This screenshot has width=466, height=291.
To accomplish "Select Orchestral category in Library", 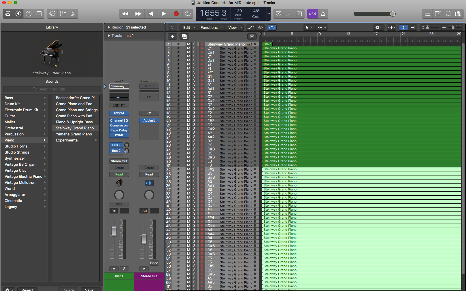I will [x=14, y=128].
